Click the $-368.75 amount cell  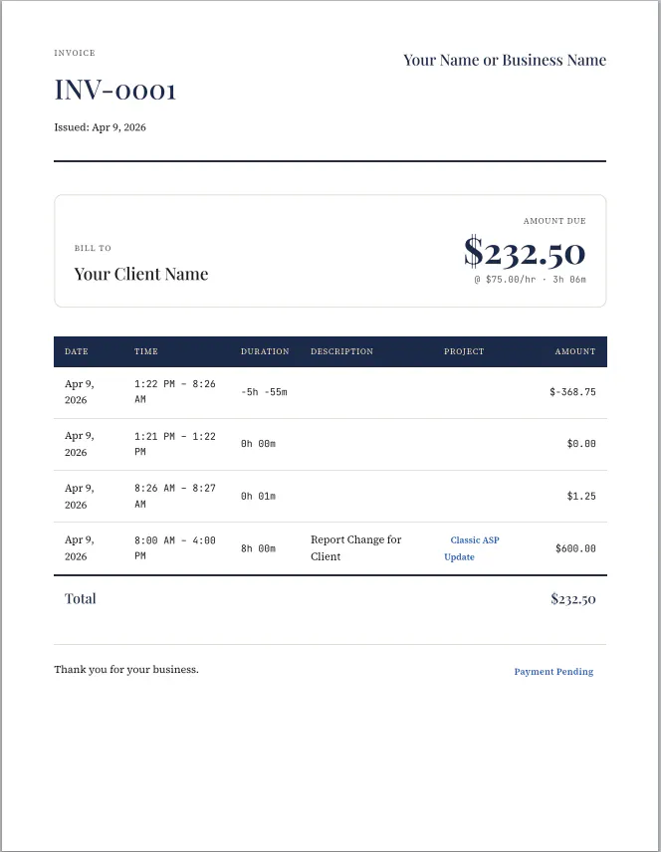pyautogui.click(x=572, y=392)
